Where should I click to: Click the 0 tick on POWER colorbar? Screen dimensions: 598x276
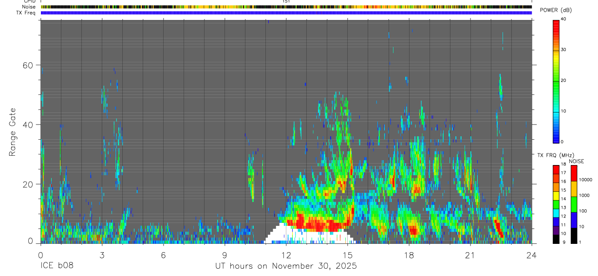[x=561, y=142]
